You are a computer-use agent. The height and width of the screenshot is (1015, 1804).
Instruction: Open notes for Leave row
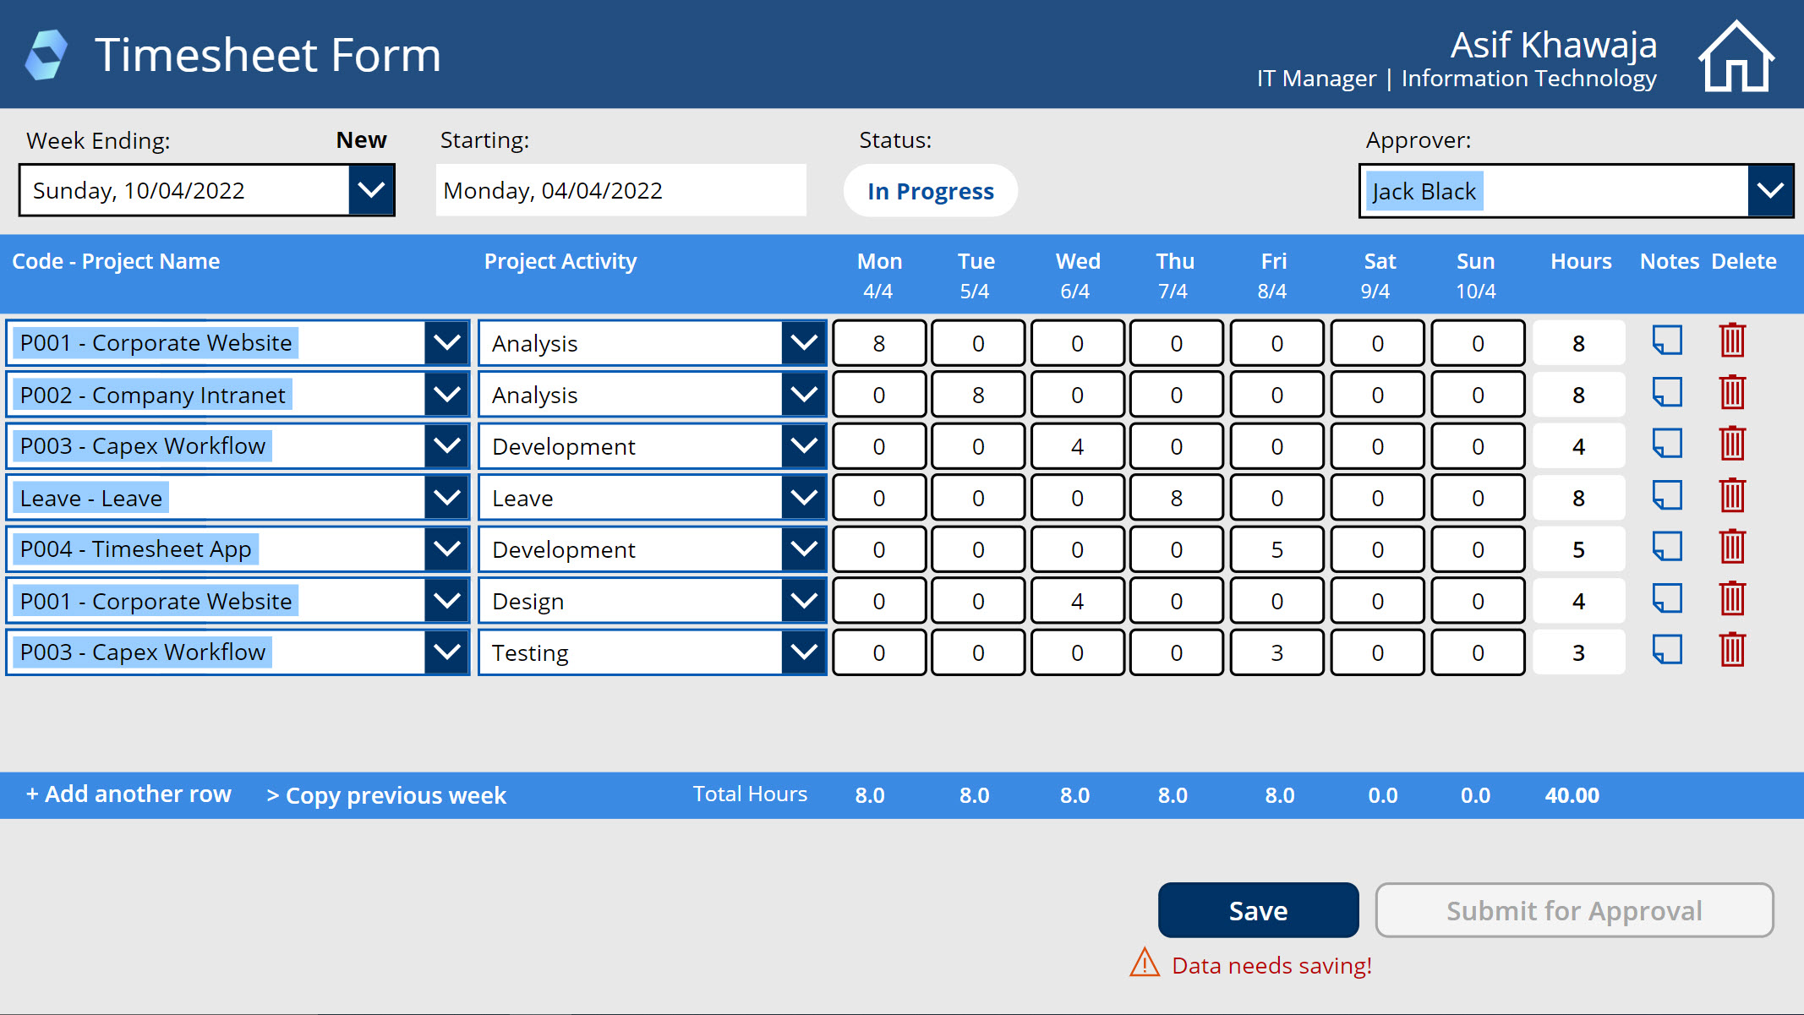coord(1667,496)
